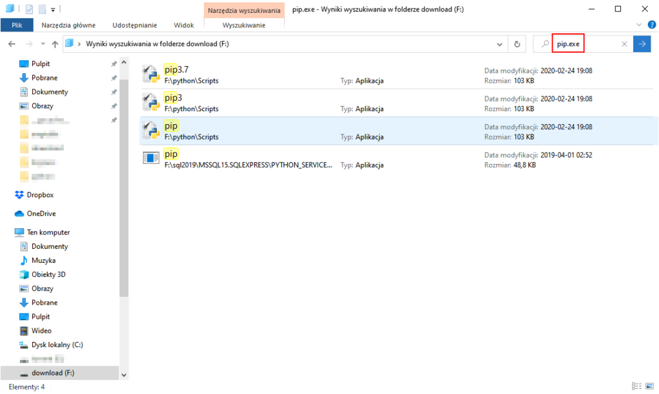Click the Dropbox icon in sidebar
The image size is (659, 394).
click(x=19, y=195)
